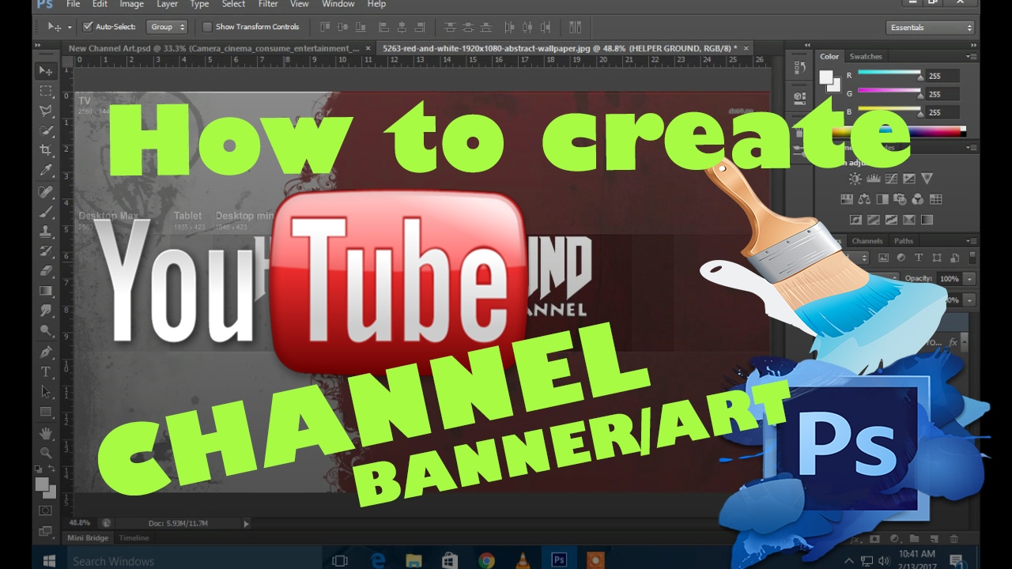Add a Brightness/Contrast adjustment
The image size is (1012, 569).
click(855, 179)
